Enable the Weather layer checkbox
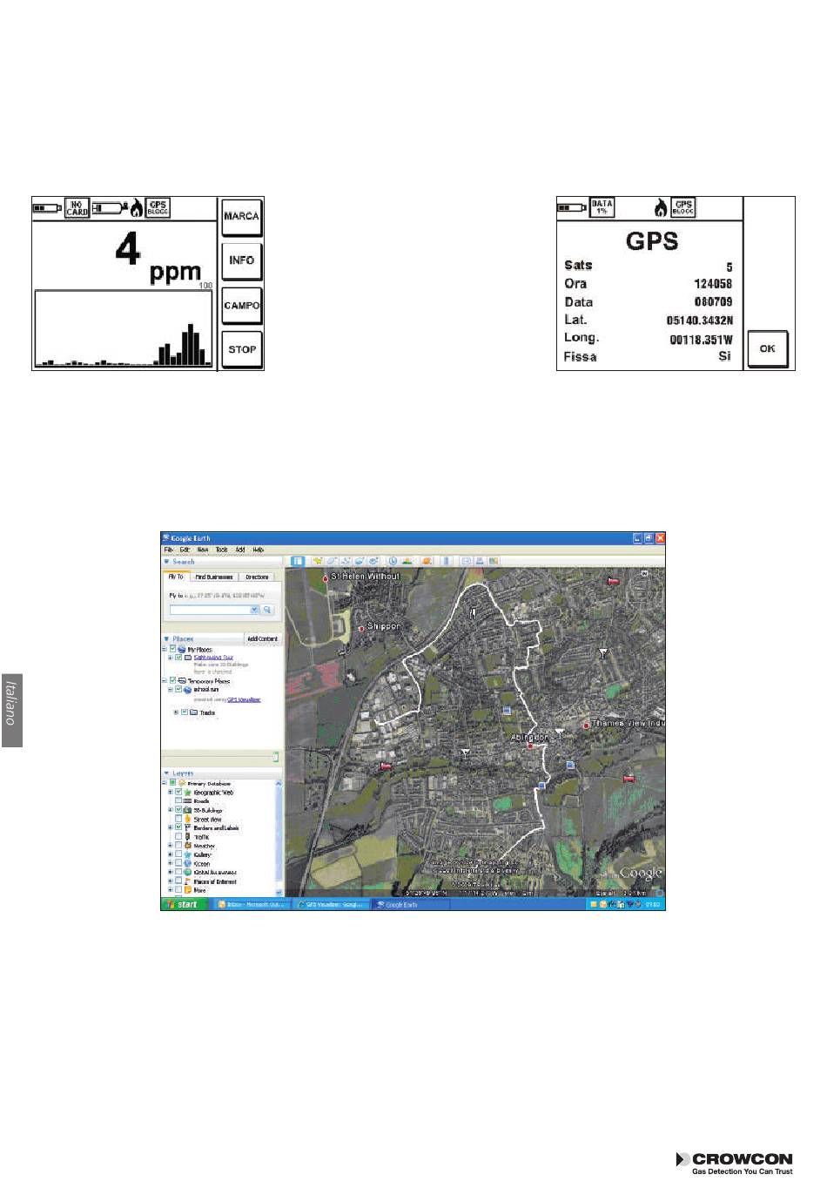827x1188 pixels. (178, 846)
